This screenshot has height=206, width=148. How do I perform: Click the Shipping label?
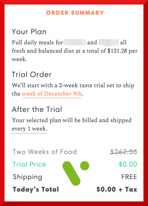click(x=28, y=177)
